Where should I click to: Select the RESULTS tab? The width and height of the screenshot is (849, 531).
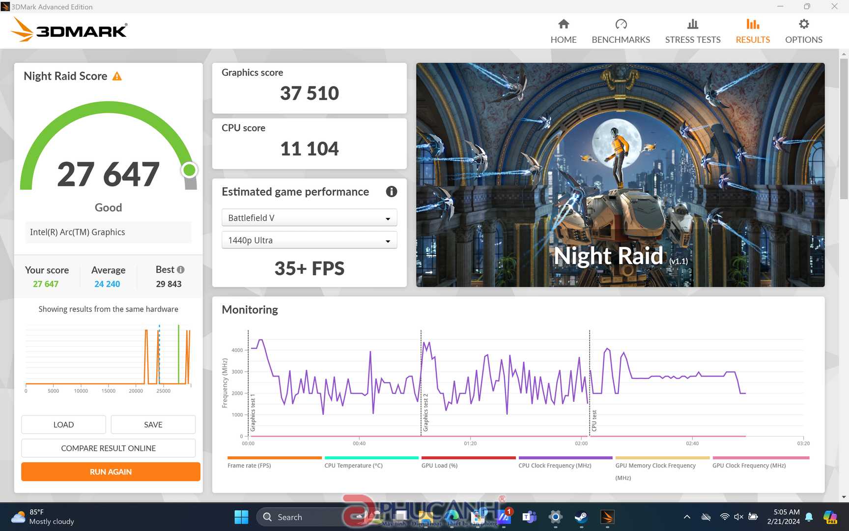(x=752, y=31)
